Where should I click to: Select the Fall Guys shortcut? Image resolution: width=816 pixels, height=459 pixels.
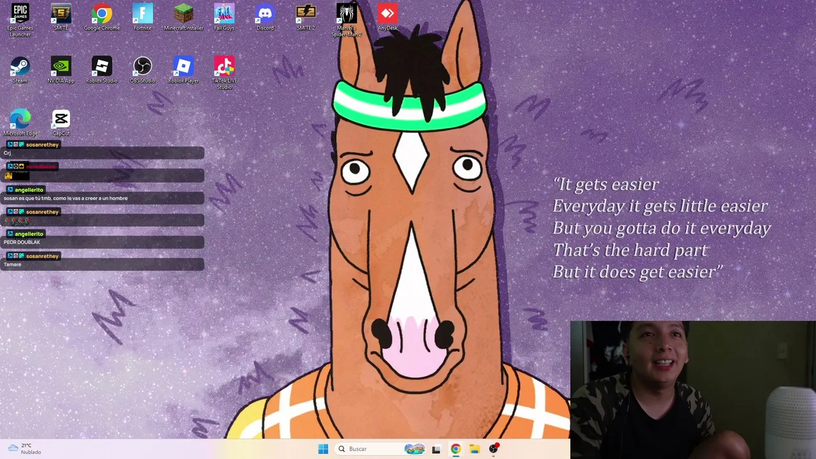224,17
